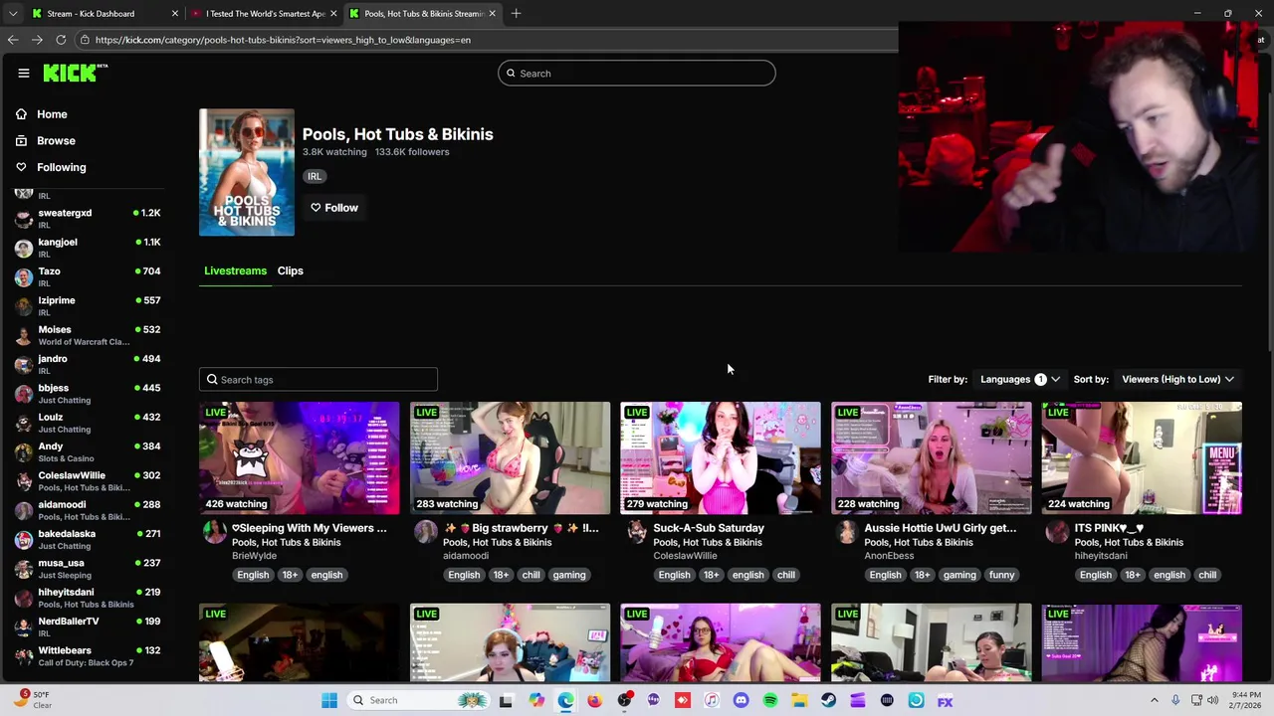Open Aussie Hottie UwU Girly stream title
The width and height of the screenshot is (1274, 716).
click(x=941, y=528)
